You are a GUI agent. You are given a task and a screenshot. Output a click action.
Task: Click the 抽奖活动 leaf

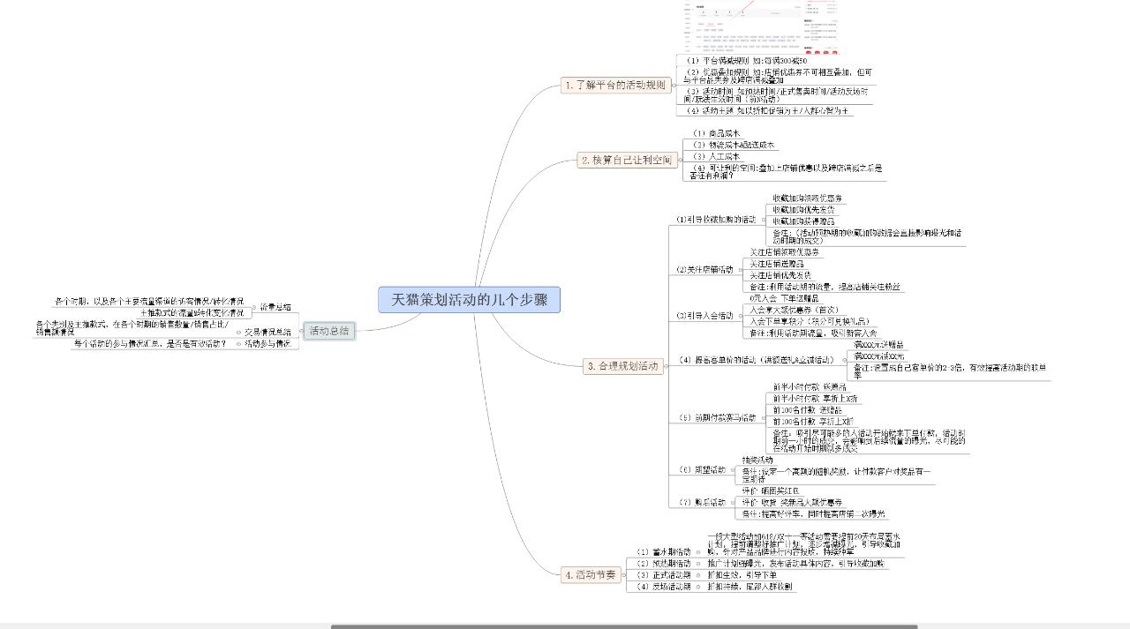click(757, 461)
